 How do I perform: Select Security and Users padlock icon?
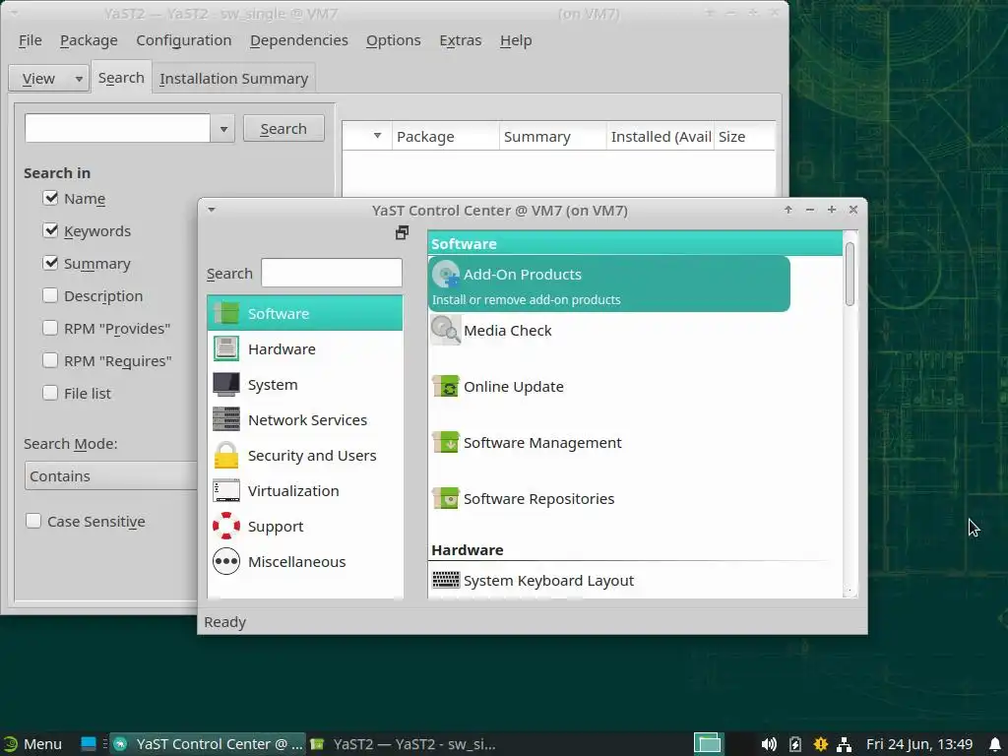point(226,455)
